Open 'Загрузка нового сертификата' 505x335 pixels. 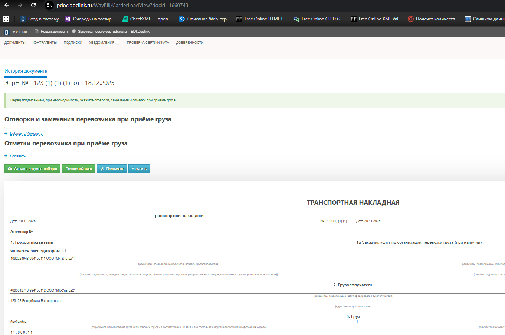pyautogui.click(x=99, y=32)
